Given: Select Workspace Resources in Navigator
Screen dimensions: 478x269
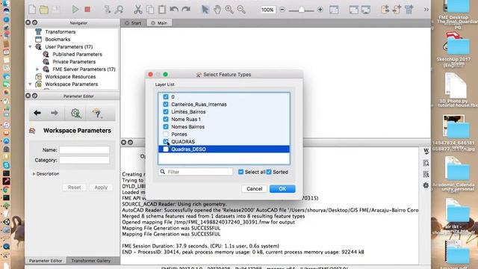Looking at the screenshot, I should [70, 76].
